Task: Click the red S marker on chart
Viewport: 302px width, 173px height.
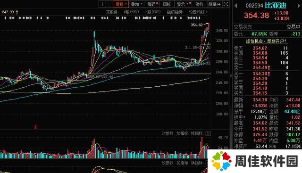Action: pos(35,127)
